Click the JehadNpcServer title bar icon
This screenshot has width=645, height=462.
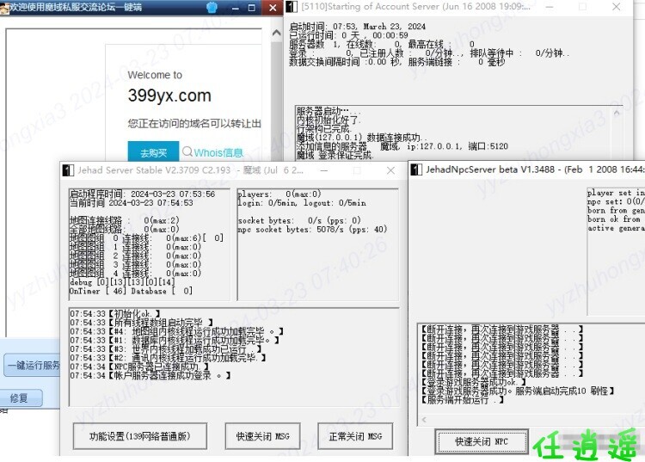pyautogui.click(x=416, y=169)
